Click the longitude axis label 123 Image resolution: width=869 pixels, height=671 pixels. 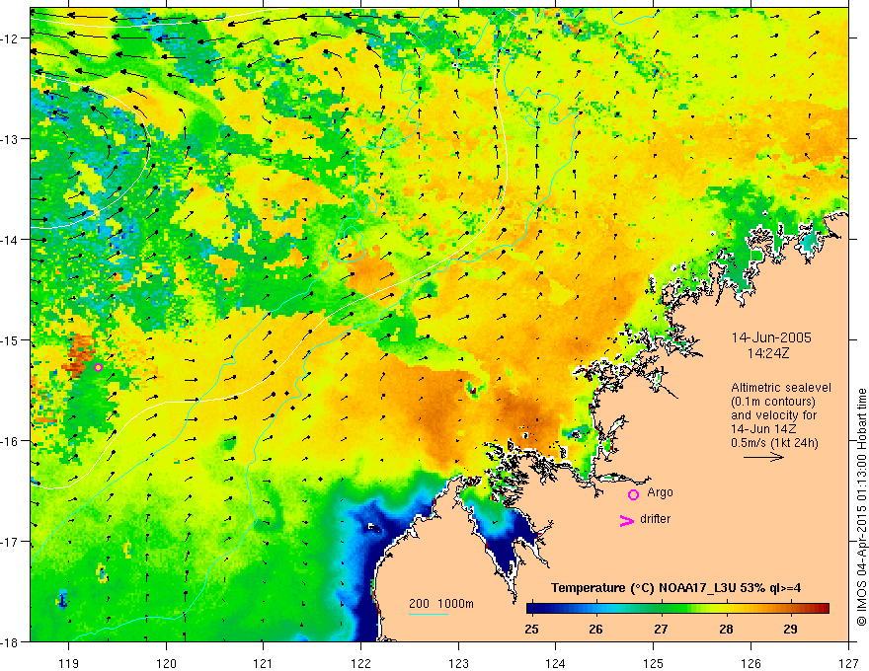point(458,663)
